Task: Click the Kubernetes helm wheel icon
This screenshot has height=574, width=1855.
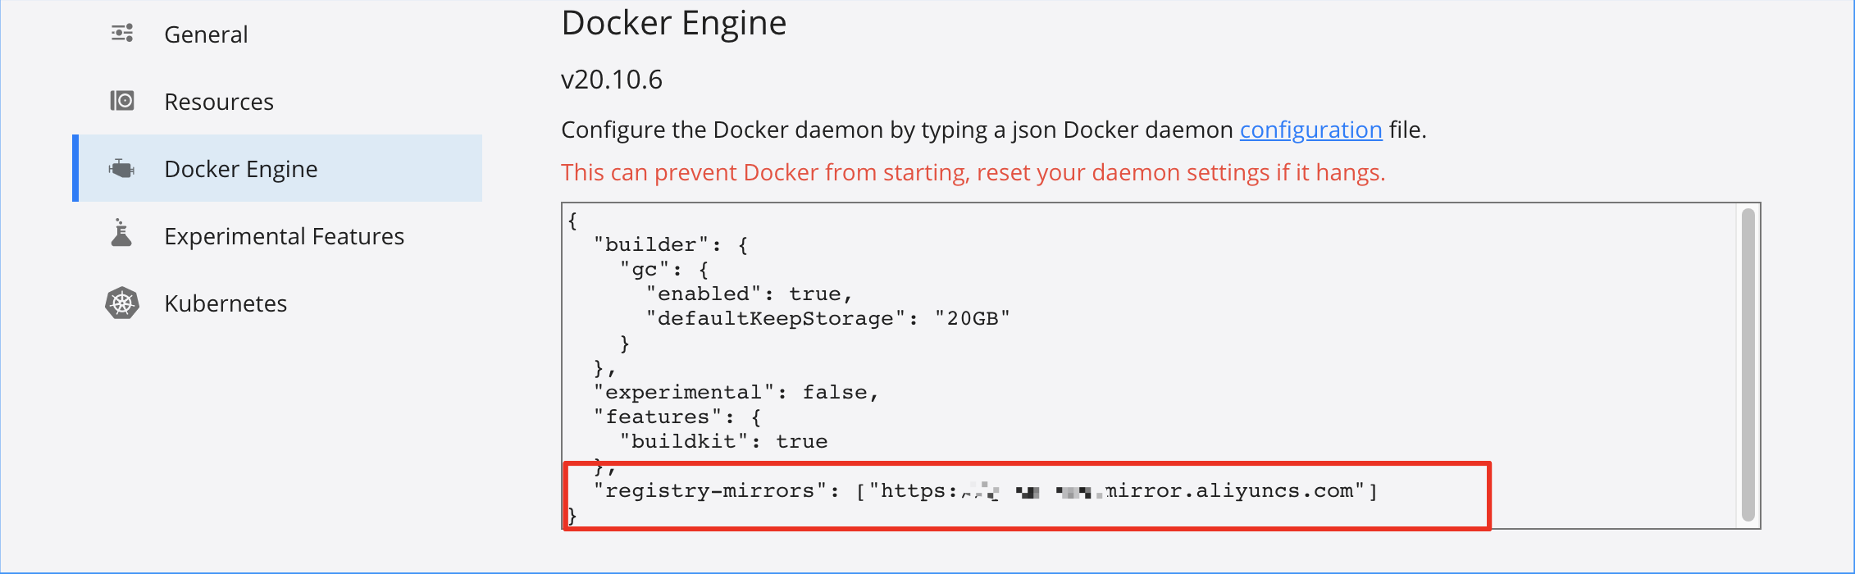Action: [x=122, y=303]
